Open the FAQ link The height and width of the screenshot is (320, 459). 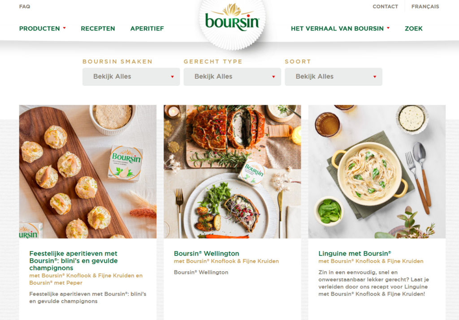[25, 6]
